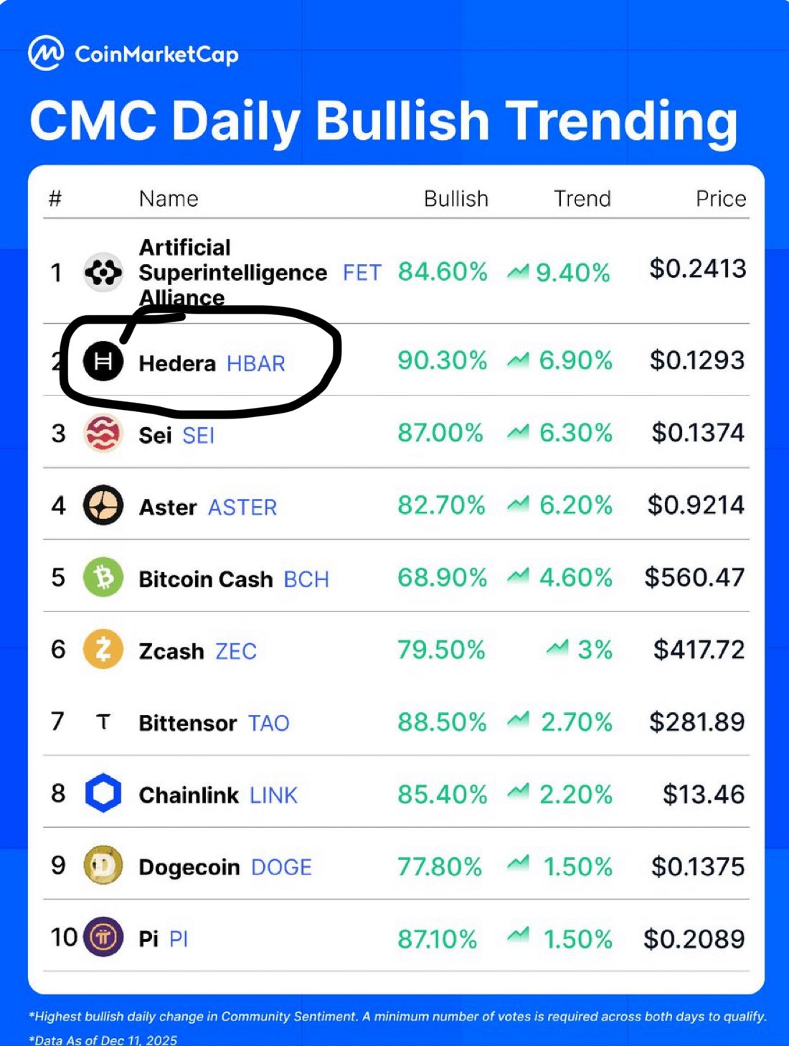Screen dimensions: 789x1046
Task: Click the Bitcoin Cash price $560.47
Action: click(x=694, y=578)
